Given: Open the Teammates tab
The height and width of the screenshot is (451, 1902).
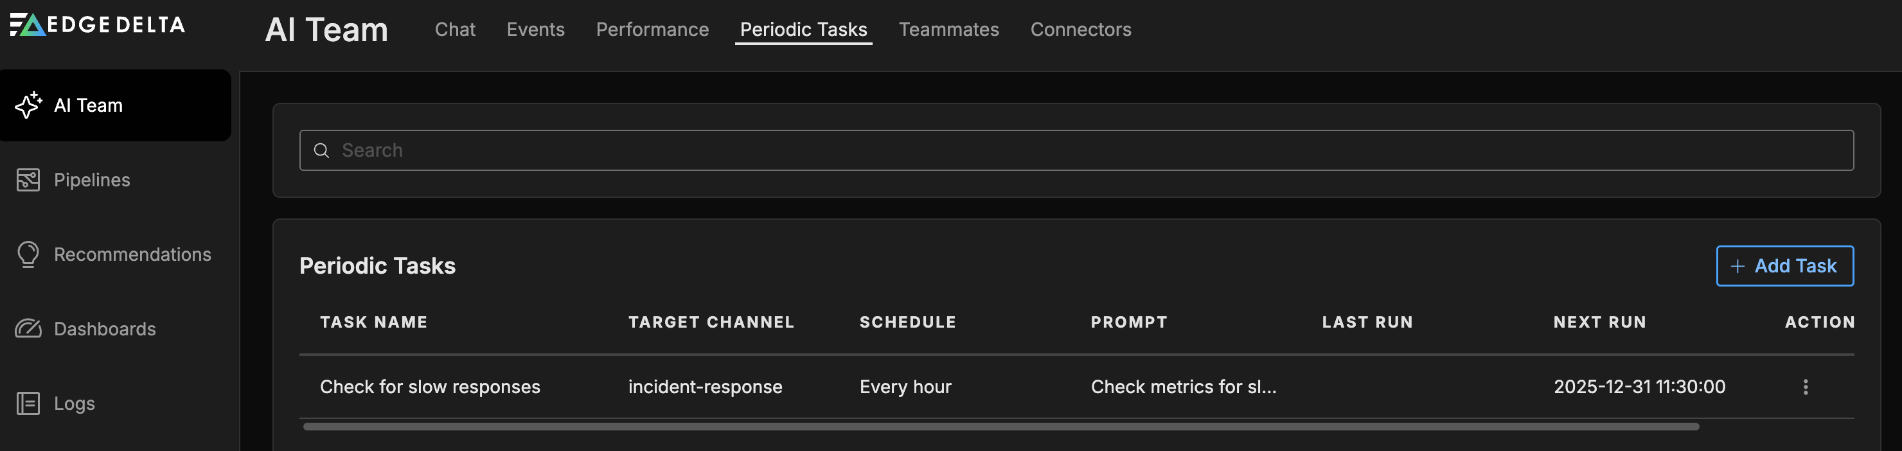Looking at the screenshot, I should click(x=948, y=30).
